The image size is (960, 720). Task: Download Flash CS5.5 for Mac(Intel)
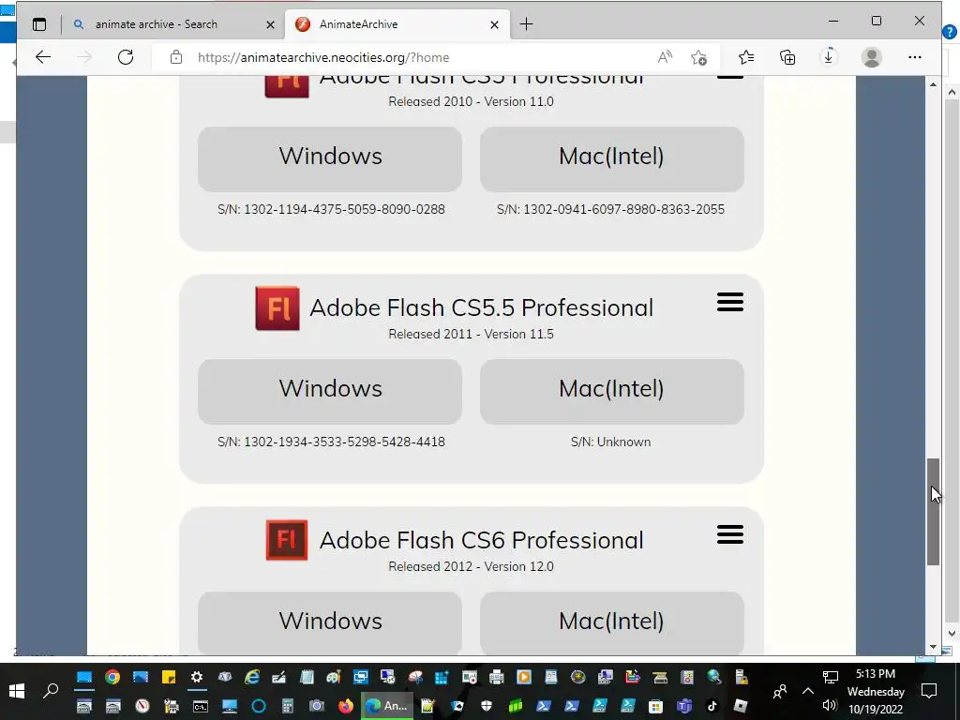[x=611, y=391]
